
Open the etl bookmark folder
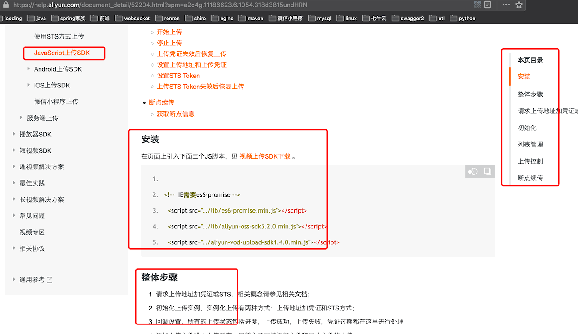click(437, 19)
